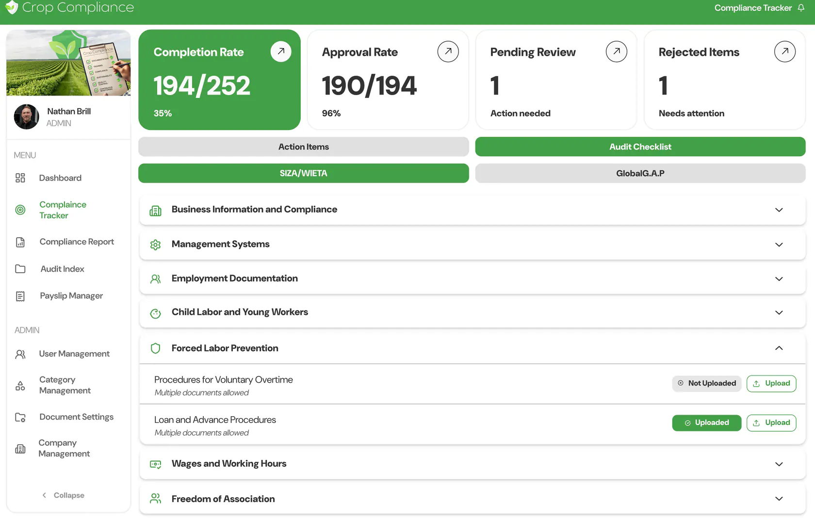Expand Freedom of Association chevron
The width and height of the screenshot is (815, 520).
pyautogui.click(x=779, y=499)
